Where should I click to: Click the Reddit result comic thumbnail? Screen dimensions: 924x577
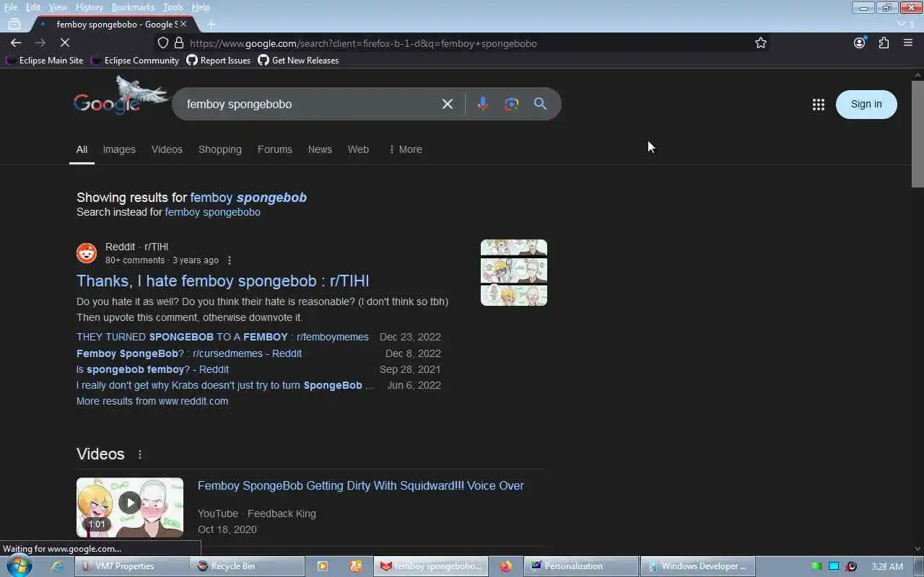pyautogui.click(x=514, y=273)
